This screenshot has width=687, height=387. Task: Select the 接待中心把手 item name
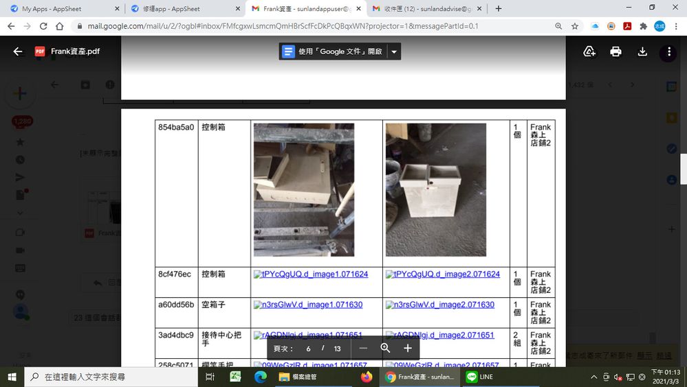click(x=221, y=339)
